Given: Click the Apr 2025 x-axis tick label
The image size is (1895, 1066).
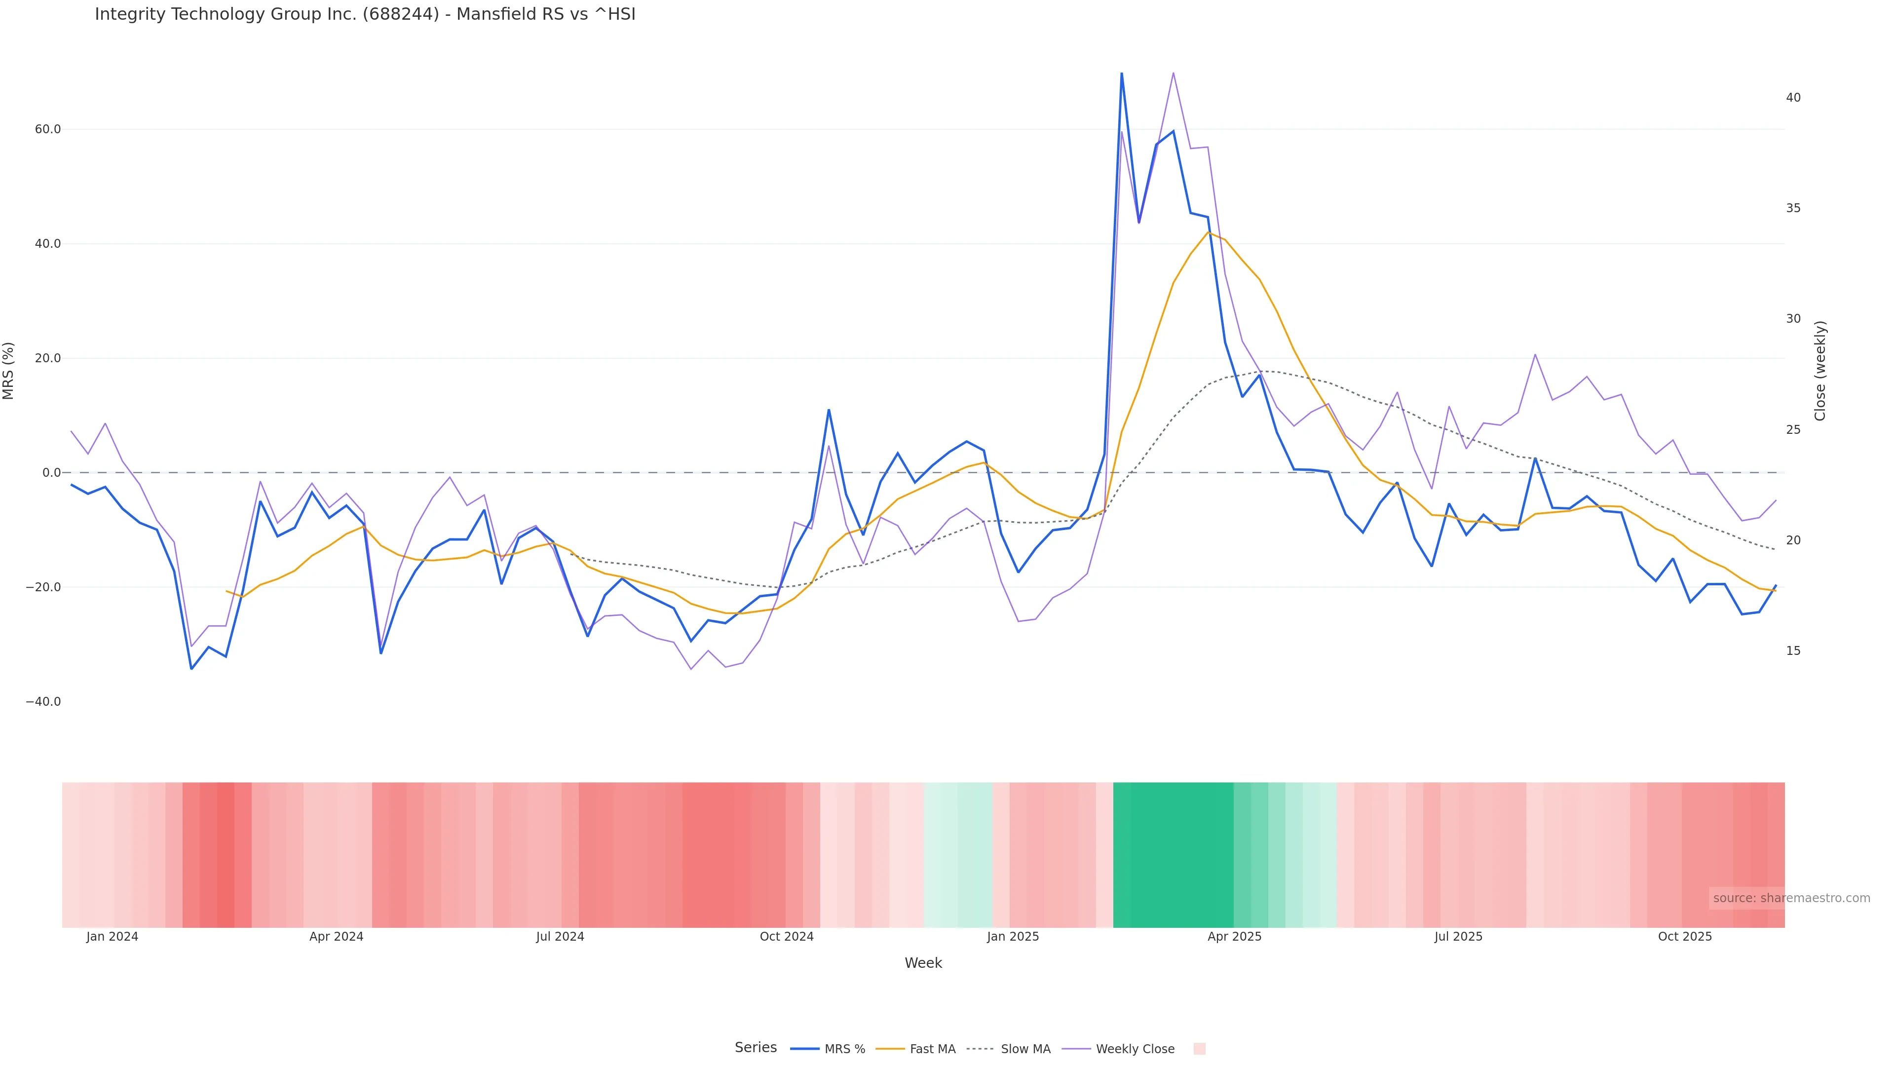Looking at the screenshot, I should click(1234, 937).
